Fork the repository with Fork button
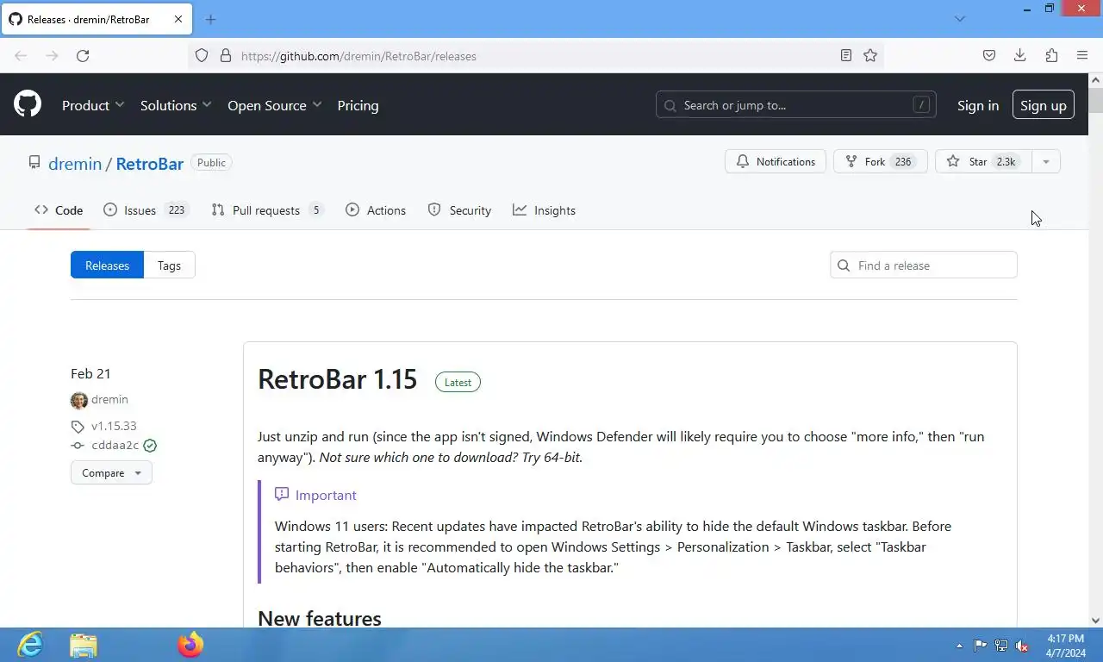The width and height of the screenshot is (1103, 662). [x=880, y=161]
